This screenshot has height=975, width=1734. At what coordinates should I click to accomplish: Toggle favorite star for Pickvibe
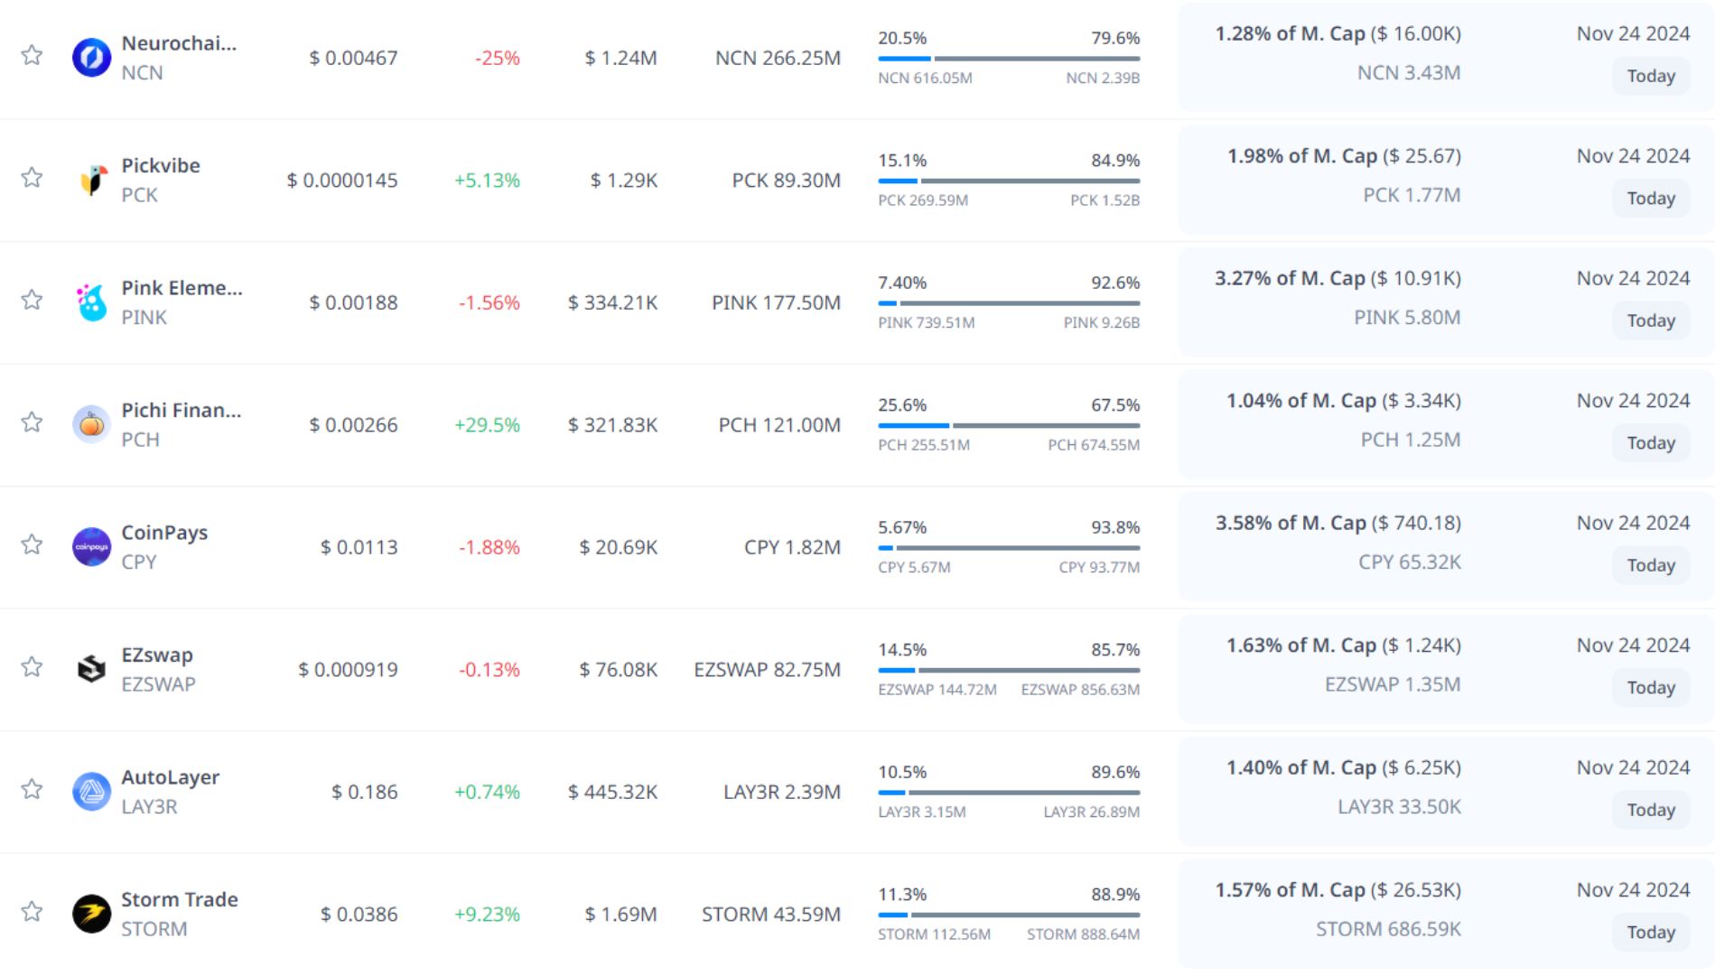[32, 177]
